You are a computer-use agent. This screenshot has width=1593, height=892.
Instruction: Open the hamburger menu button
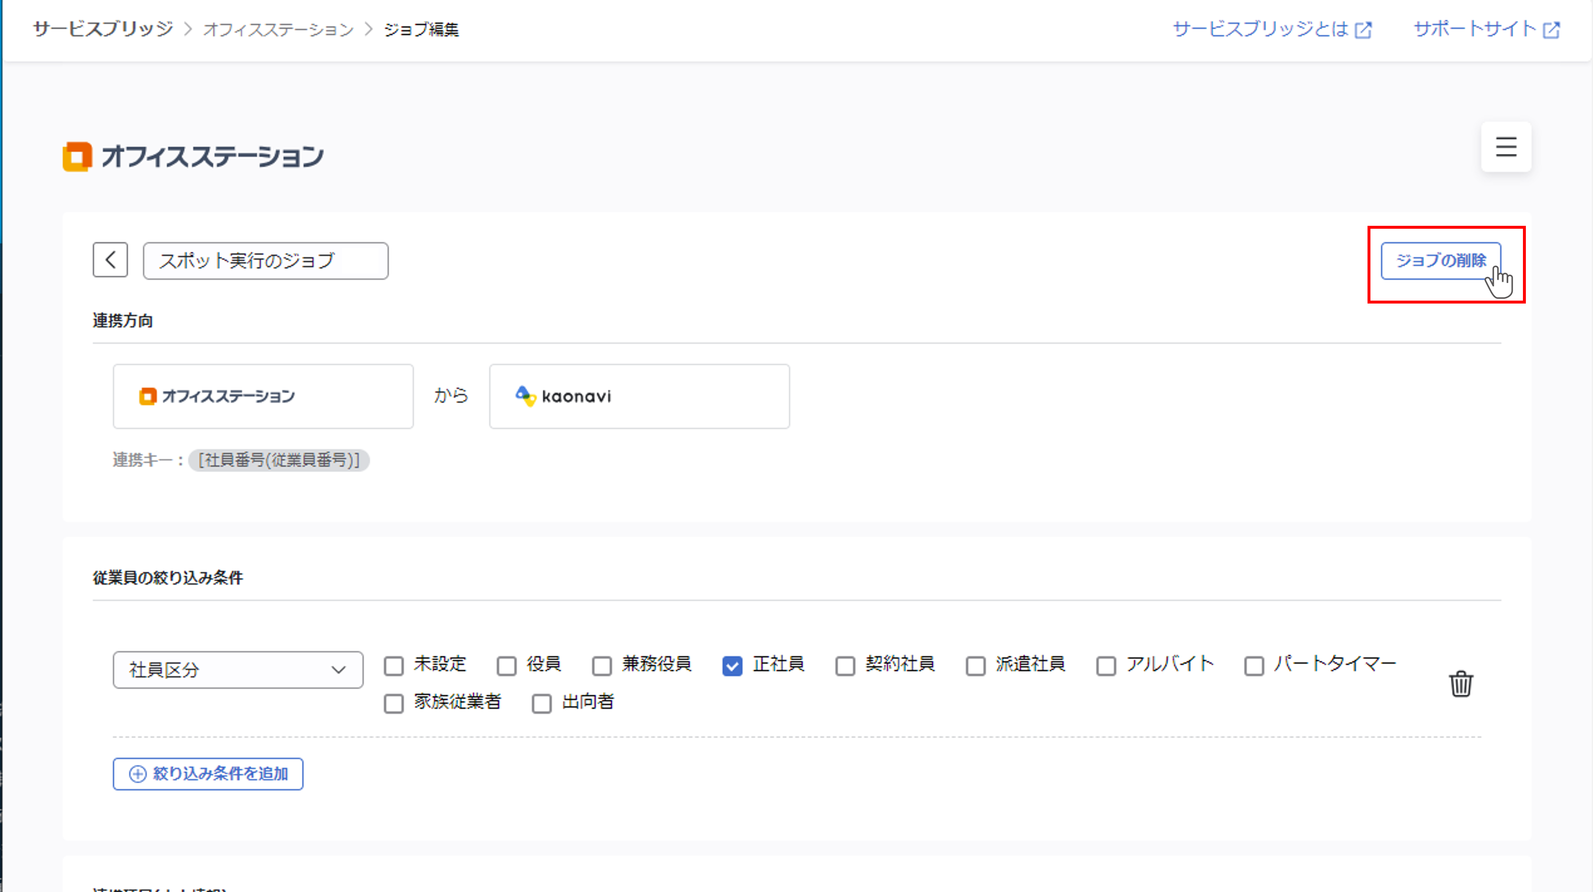[x=1506, y=147]
